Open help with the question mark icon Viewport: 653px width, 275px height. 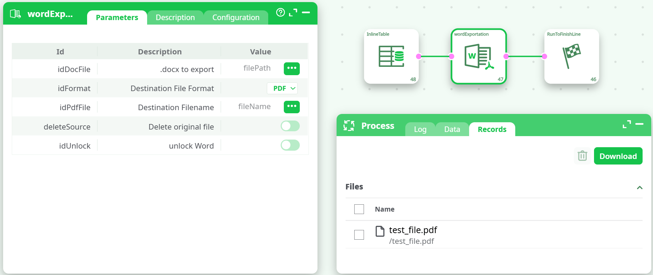click(x=280, y=12)
